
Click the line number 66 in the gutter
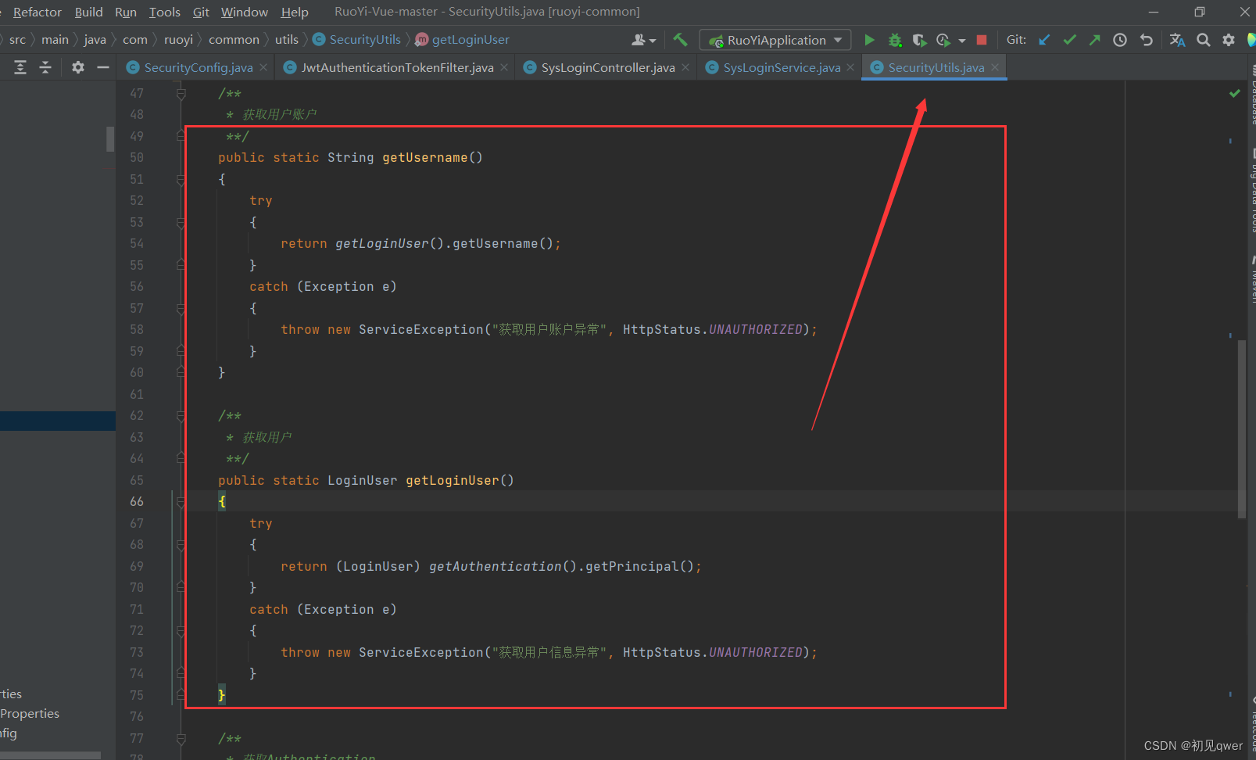137,501
